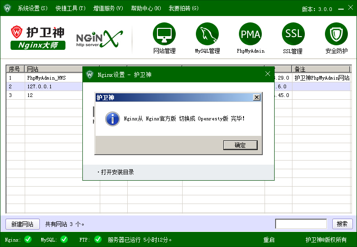Open 网站管理 website management icon
The height and width of the screenshot is (247, 357).
164,34
